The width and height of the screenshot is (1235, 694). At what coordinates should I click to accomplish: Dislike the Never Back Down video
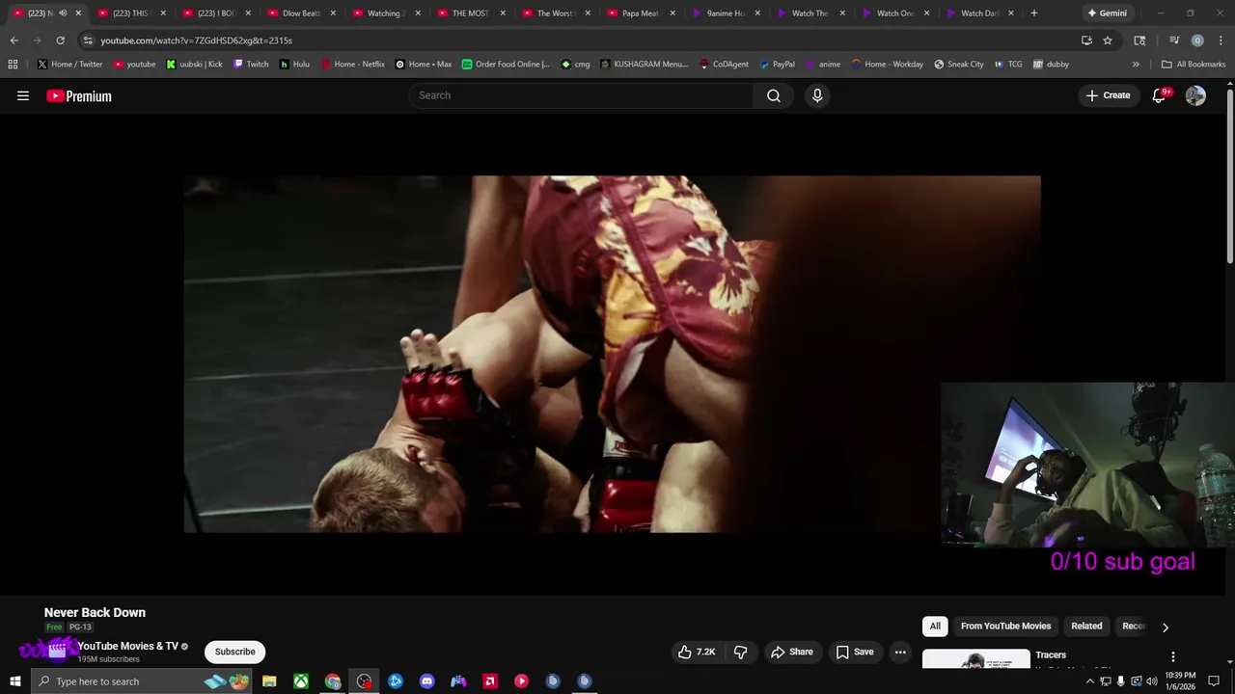[x=740, y=652]
